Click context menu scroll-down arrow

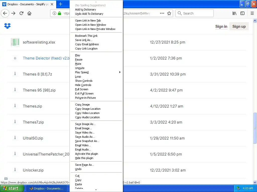tap(96, 190)
